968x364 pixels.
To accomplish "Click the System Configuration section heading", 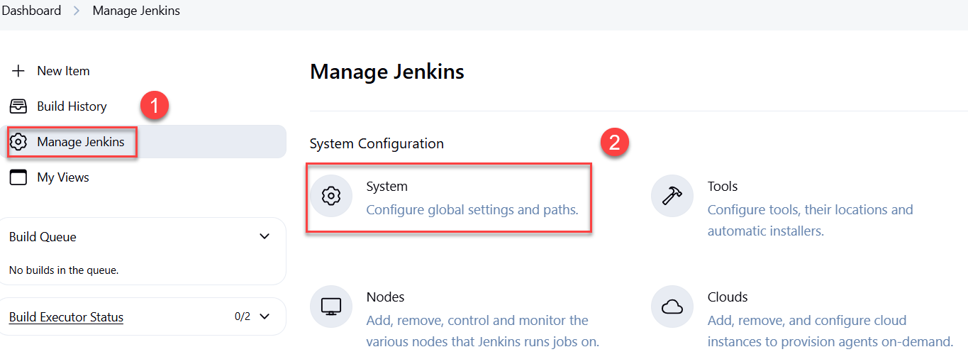I will (x=377, y=144).
